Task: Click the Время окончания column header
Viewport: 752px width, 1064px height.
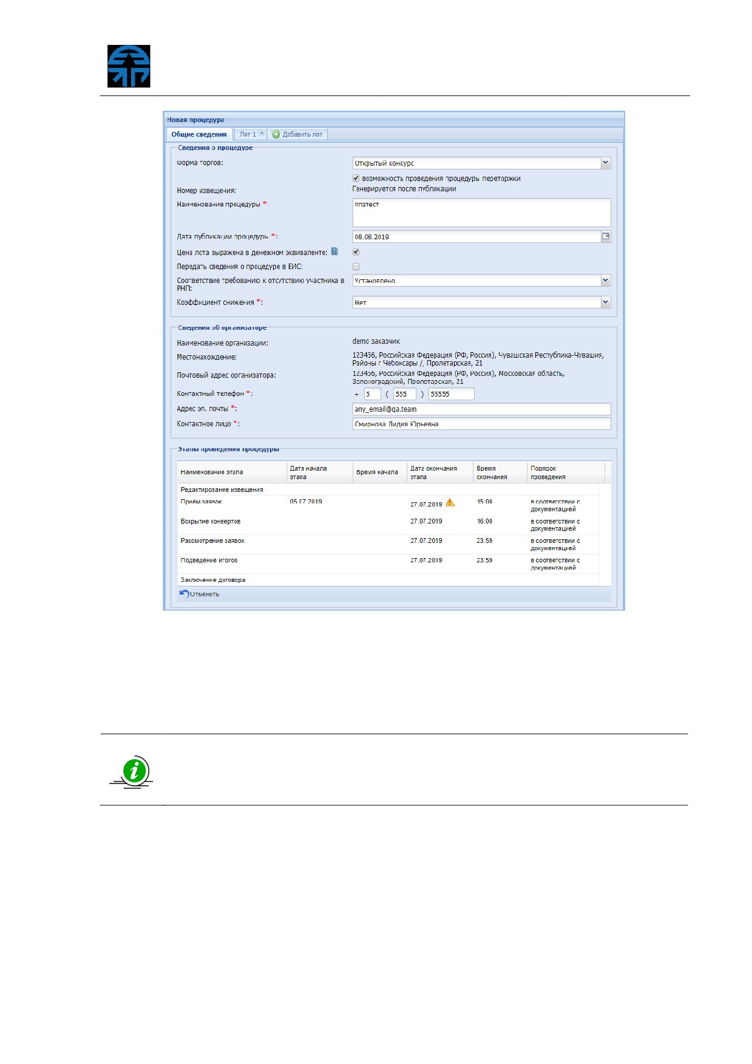Action: (500, 472)
